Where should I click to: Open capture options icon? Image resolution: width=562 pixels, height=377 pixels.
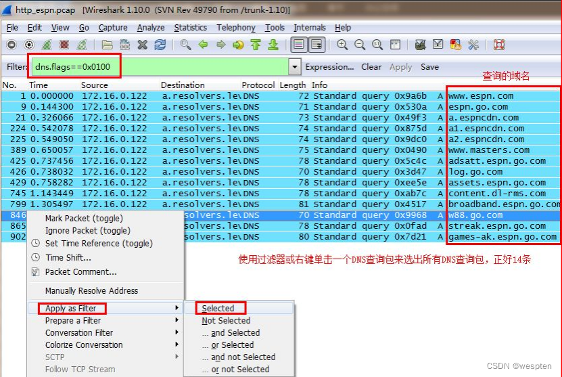click(29, 45)
